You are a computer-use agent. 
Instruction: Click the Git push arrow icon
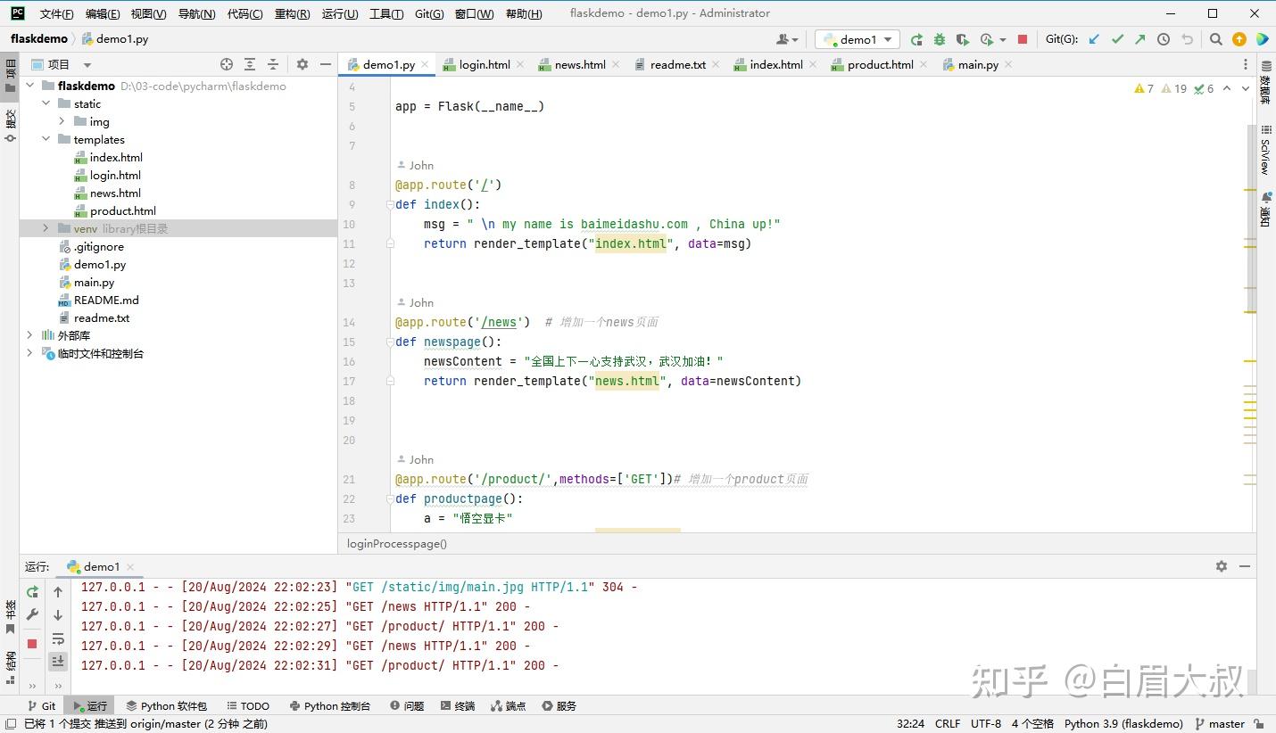coord(1140,39)
